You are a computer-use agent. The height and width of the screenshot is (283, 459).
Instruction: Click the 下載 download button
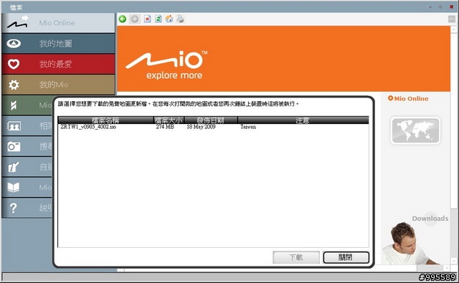pos(296,257)
